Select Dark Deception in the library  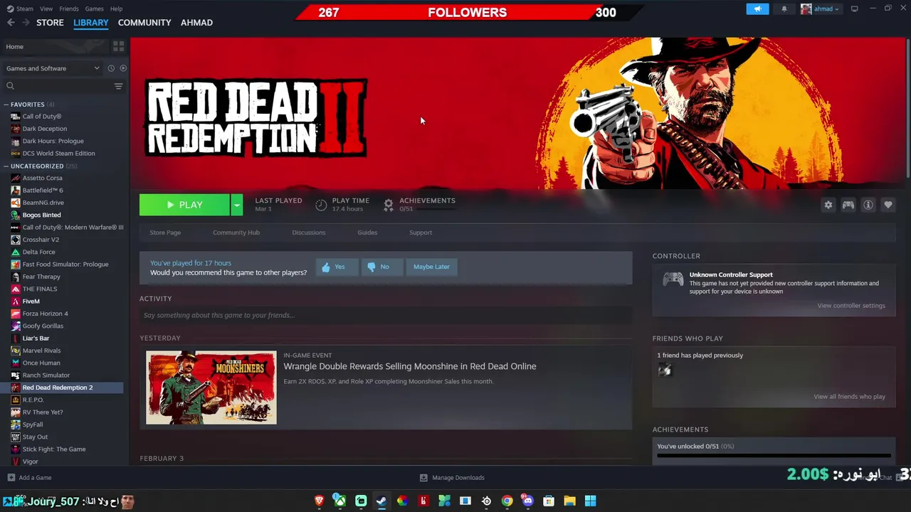(x=44, y=129)
